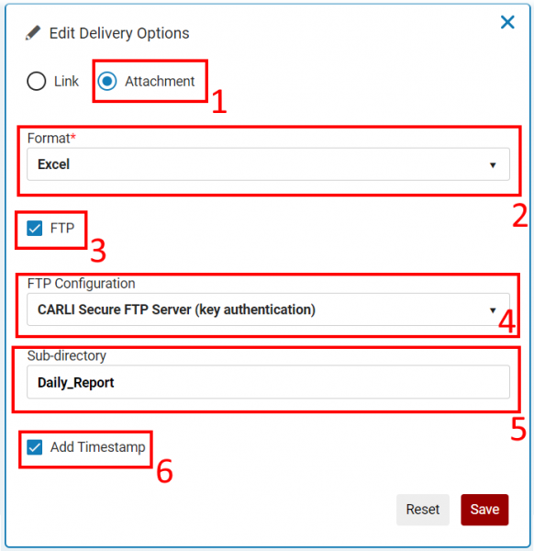Select the Link radio button
This screenshot has width=534, height=551.
click(x=37, y=81)
